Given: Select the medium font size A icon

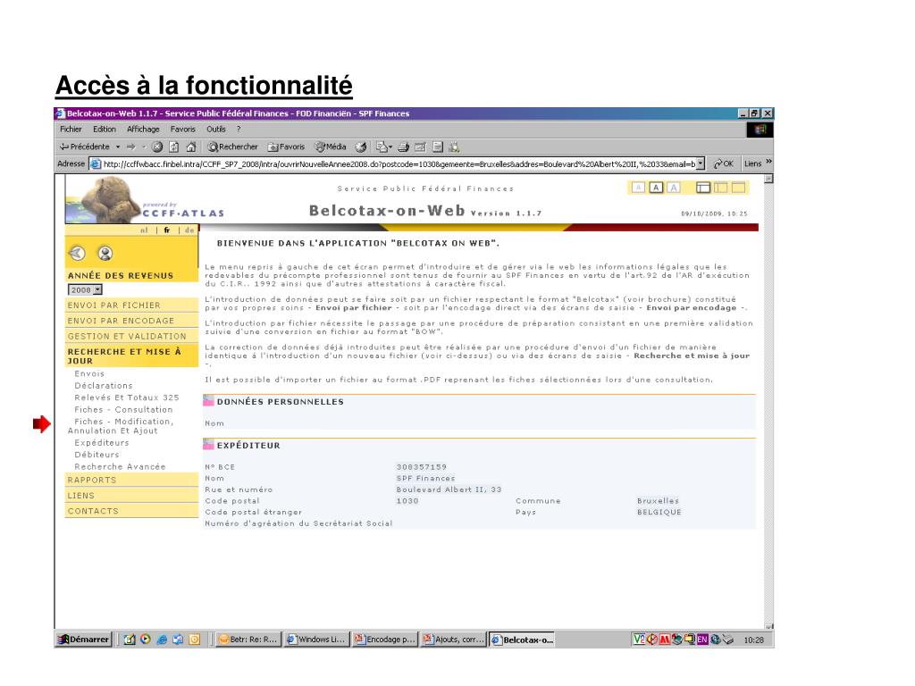Looking at the screenshot, I should (657, 188).
